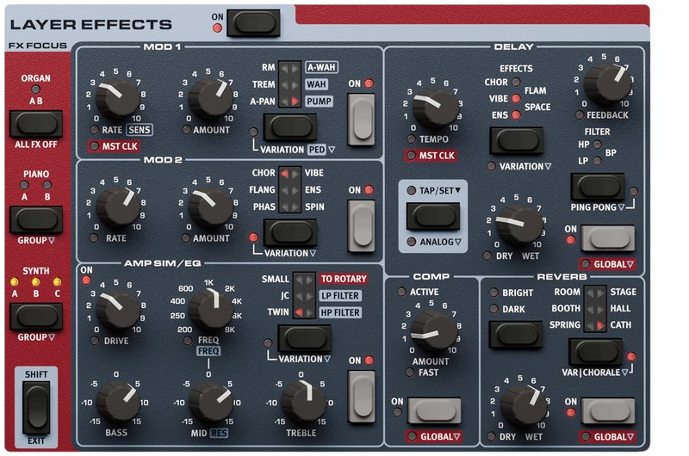Click the Shift/Exit button
Image resolution: width=689 pixels, height=456 pixels.
tap(36, 407)
